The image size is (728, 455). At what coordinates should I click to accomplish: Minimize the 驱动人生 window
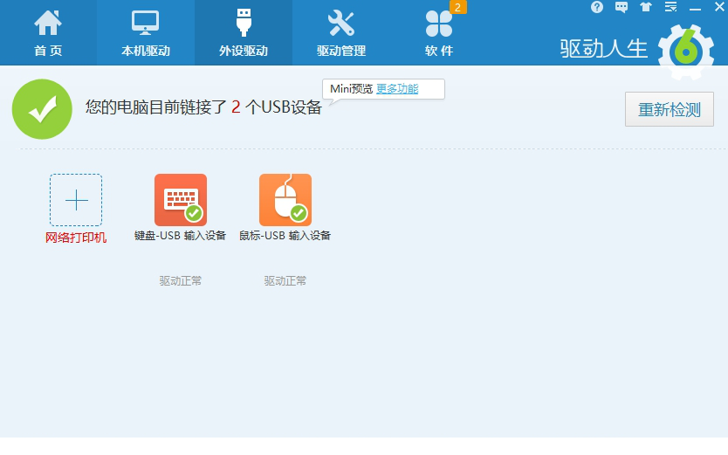pos(695,9)
